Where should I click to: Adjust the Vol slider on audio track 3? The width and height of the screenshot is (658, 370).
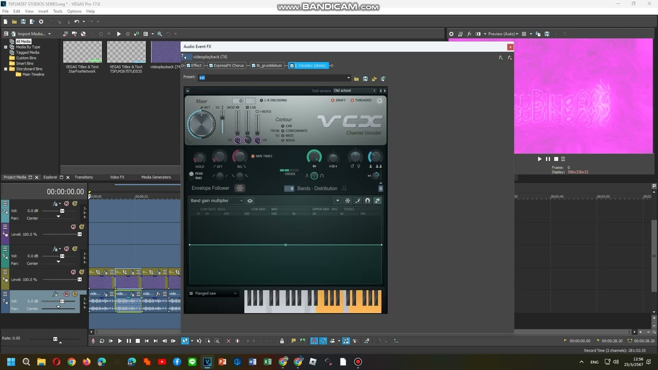pos(62,211)
